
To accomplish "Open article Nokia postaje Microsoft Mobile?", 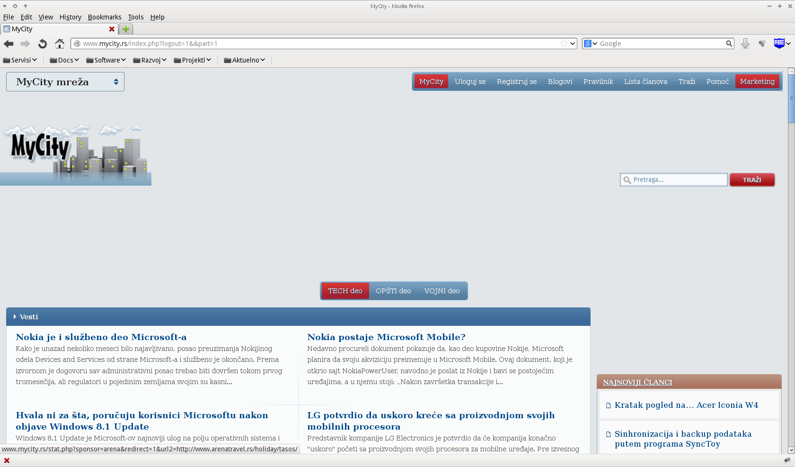I will (386, 337).
